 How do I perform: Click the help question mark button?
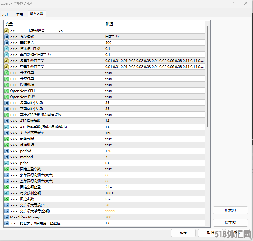(233, 3)
